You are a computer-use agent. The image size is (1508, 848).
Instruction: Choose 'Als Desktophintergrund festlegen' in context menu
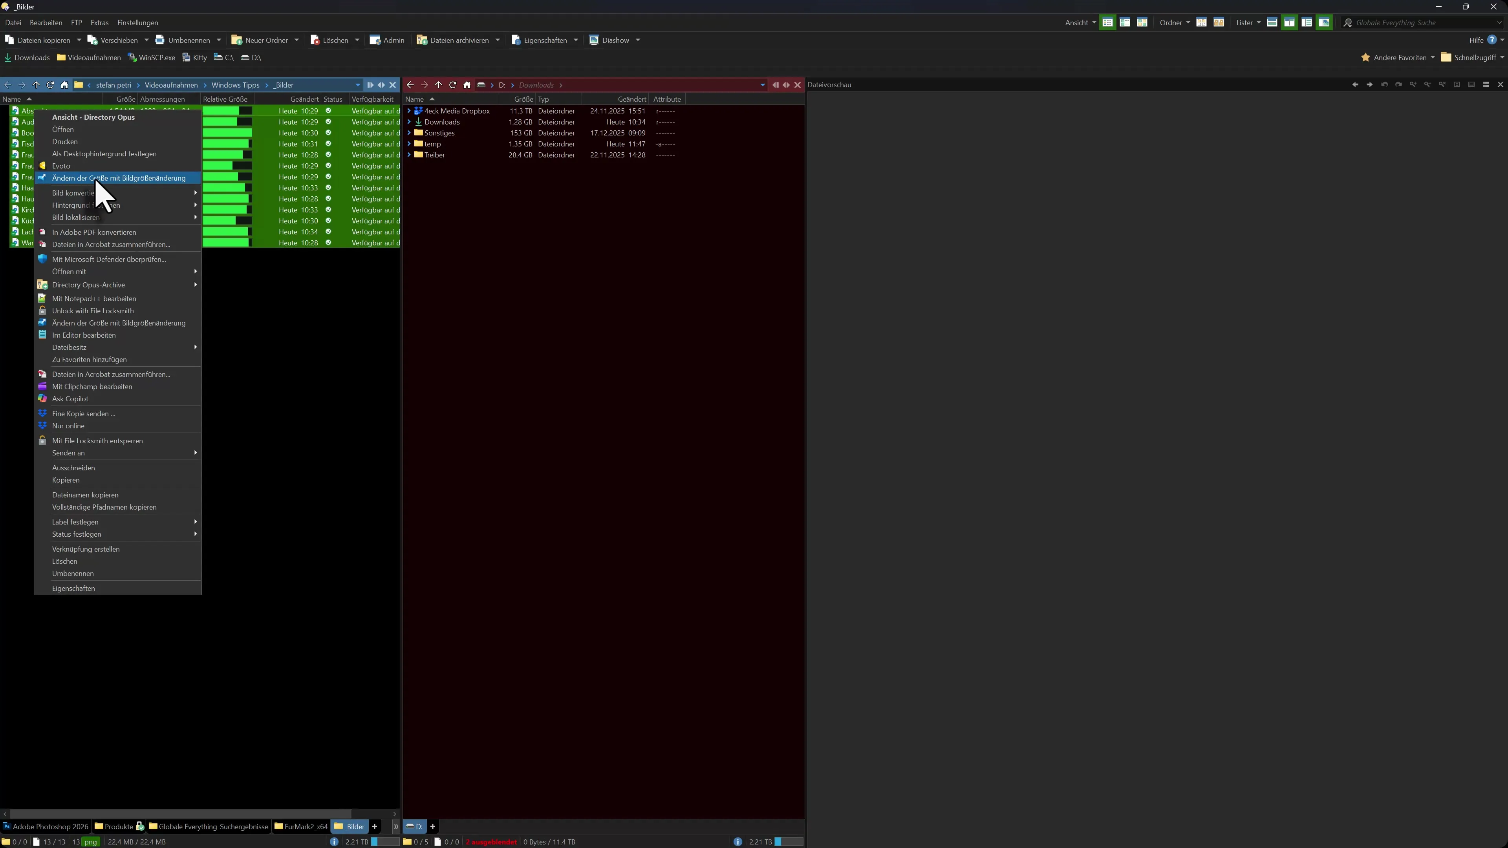(104, 154)
